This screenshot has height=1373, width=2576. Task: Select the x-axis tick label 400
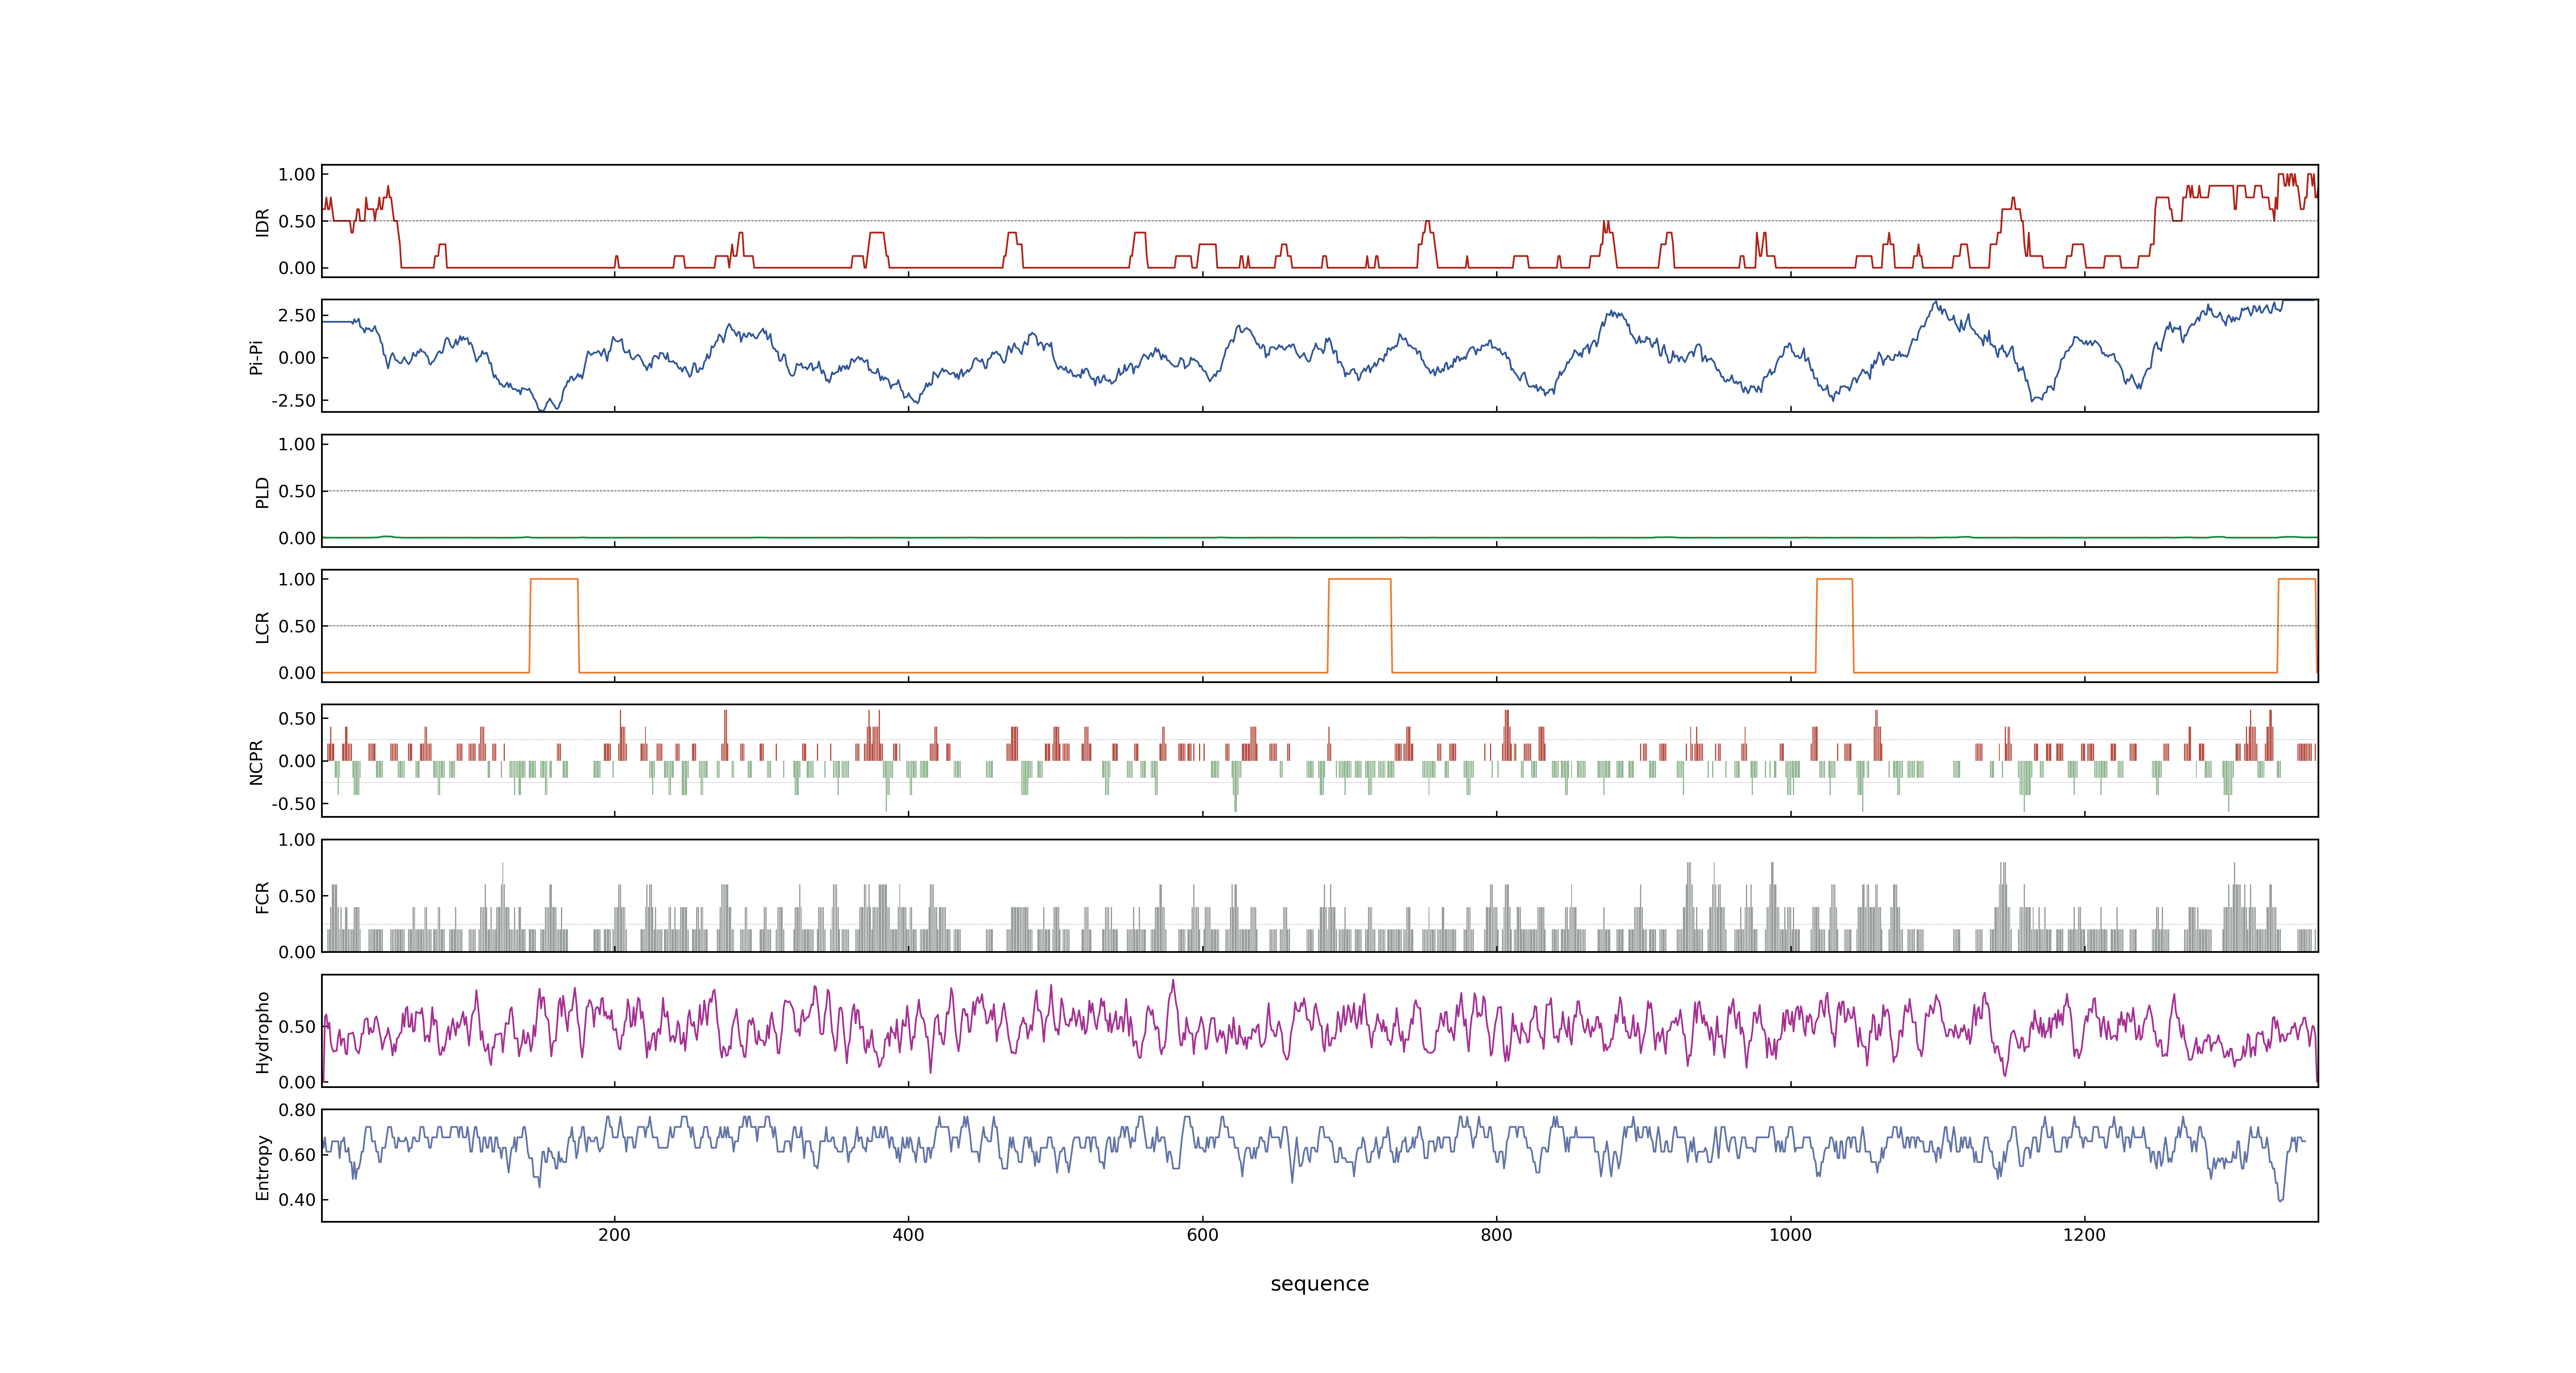pyautogui.click(x=908, y=1235)
